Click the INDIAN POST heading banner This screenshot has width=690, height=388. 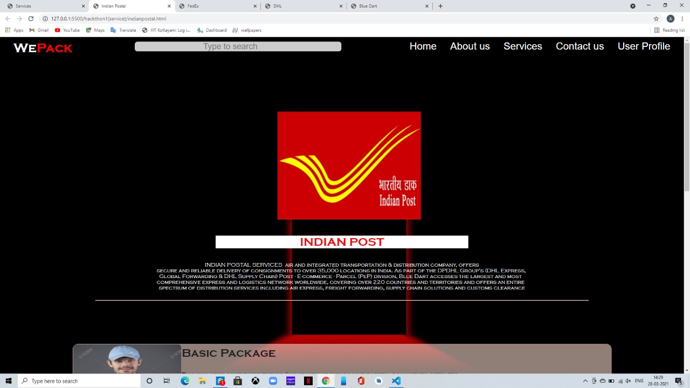coord(342,242)
